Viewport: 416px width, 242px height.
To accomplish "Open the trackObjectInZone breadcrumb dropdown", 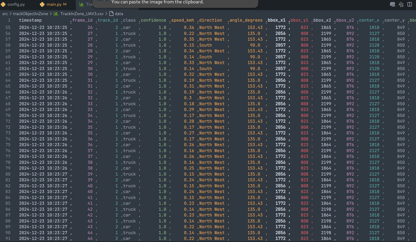I will tap(30, 14).
